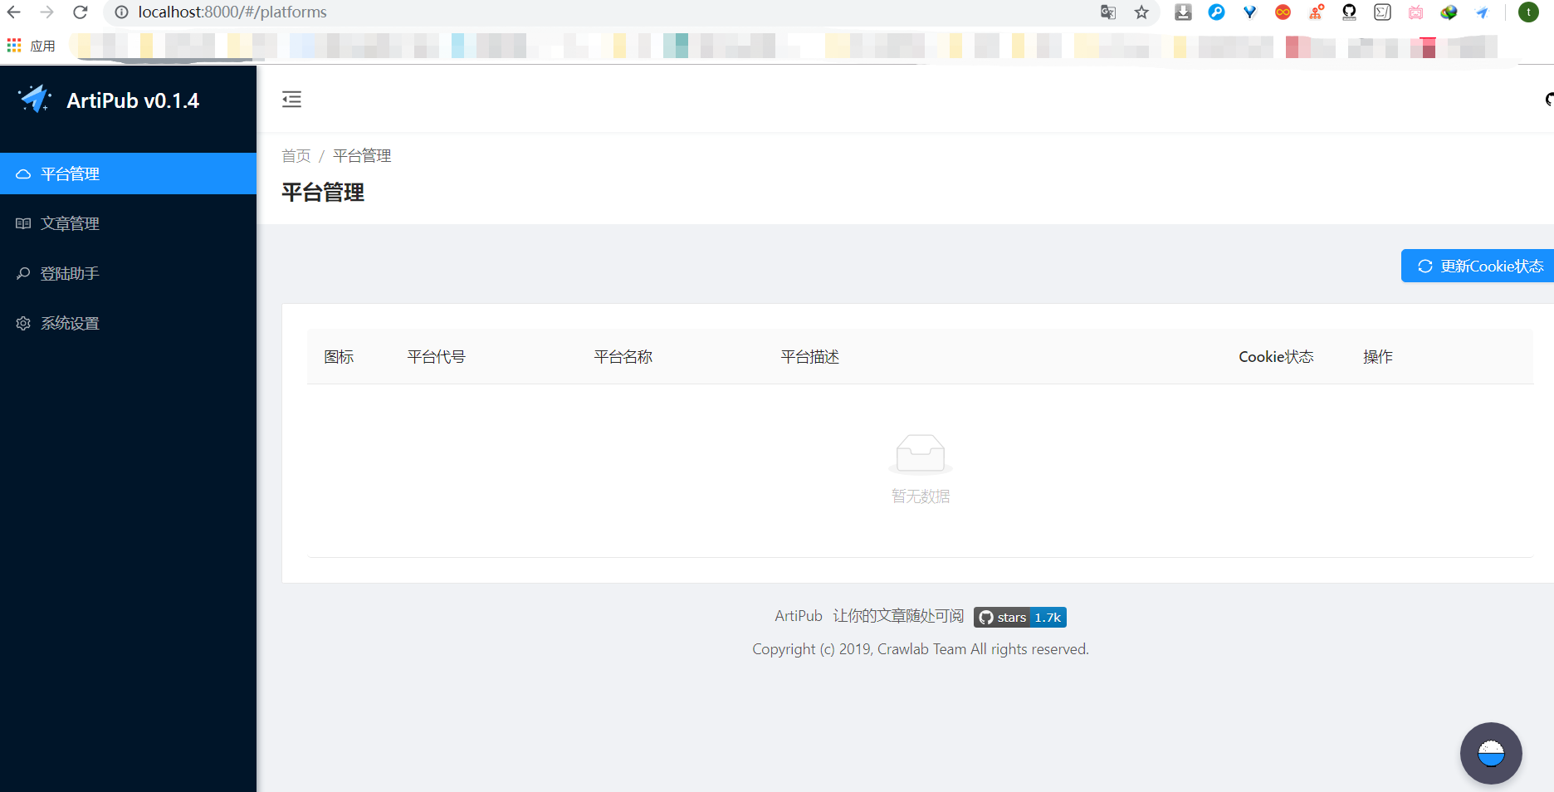Image resolution: width=1554 pixels, height=792 pixels.
Task: Click the footer text 让你的文章随处可阅
Action: coord(898,616)
